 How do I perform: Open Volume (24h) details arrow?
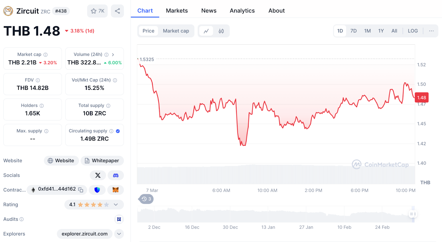coord(113,54)
